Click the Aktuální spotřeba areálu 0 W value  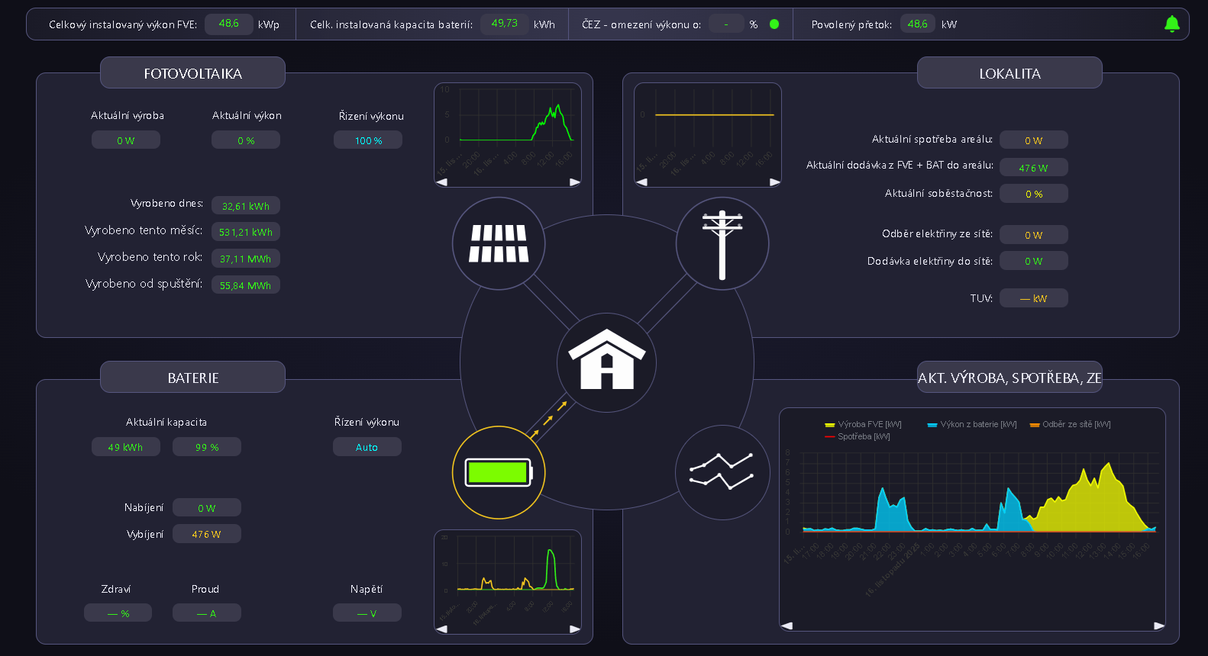click(x=1034, y=140)
